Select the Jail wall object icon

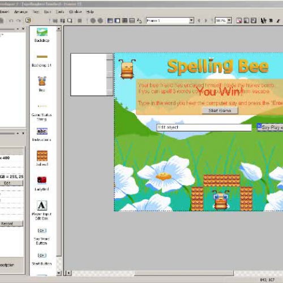coord(42,156)
